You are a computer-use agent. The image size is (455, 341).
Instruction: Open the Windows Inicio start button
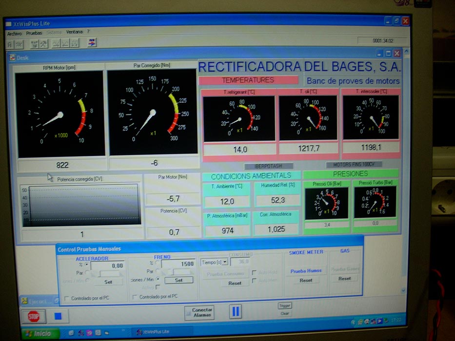click(40, 334)
